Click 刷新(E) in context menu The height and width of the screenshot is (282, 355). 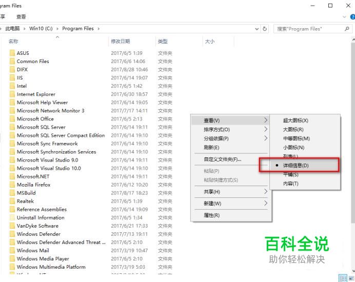pos(230,148)
